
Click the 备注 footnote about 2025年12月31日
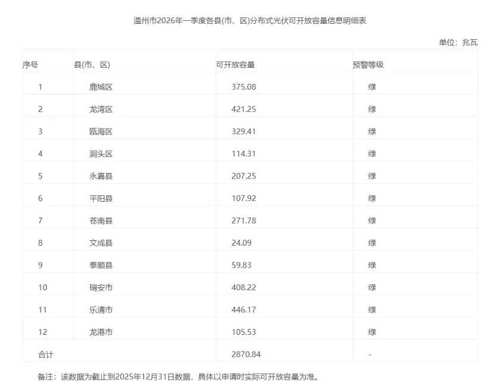click(x=179, y=377)
